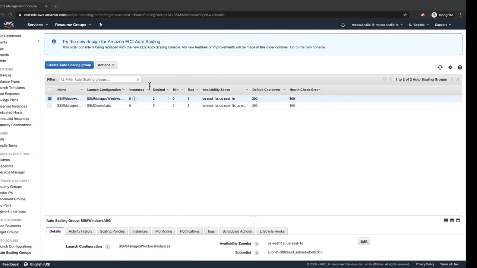Screen dimensions: 477x268
Task: Open the Chrome three-dot menu
Action: coord(460,15)
